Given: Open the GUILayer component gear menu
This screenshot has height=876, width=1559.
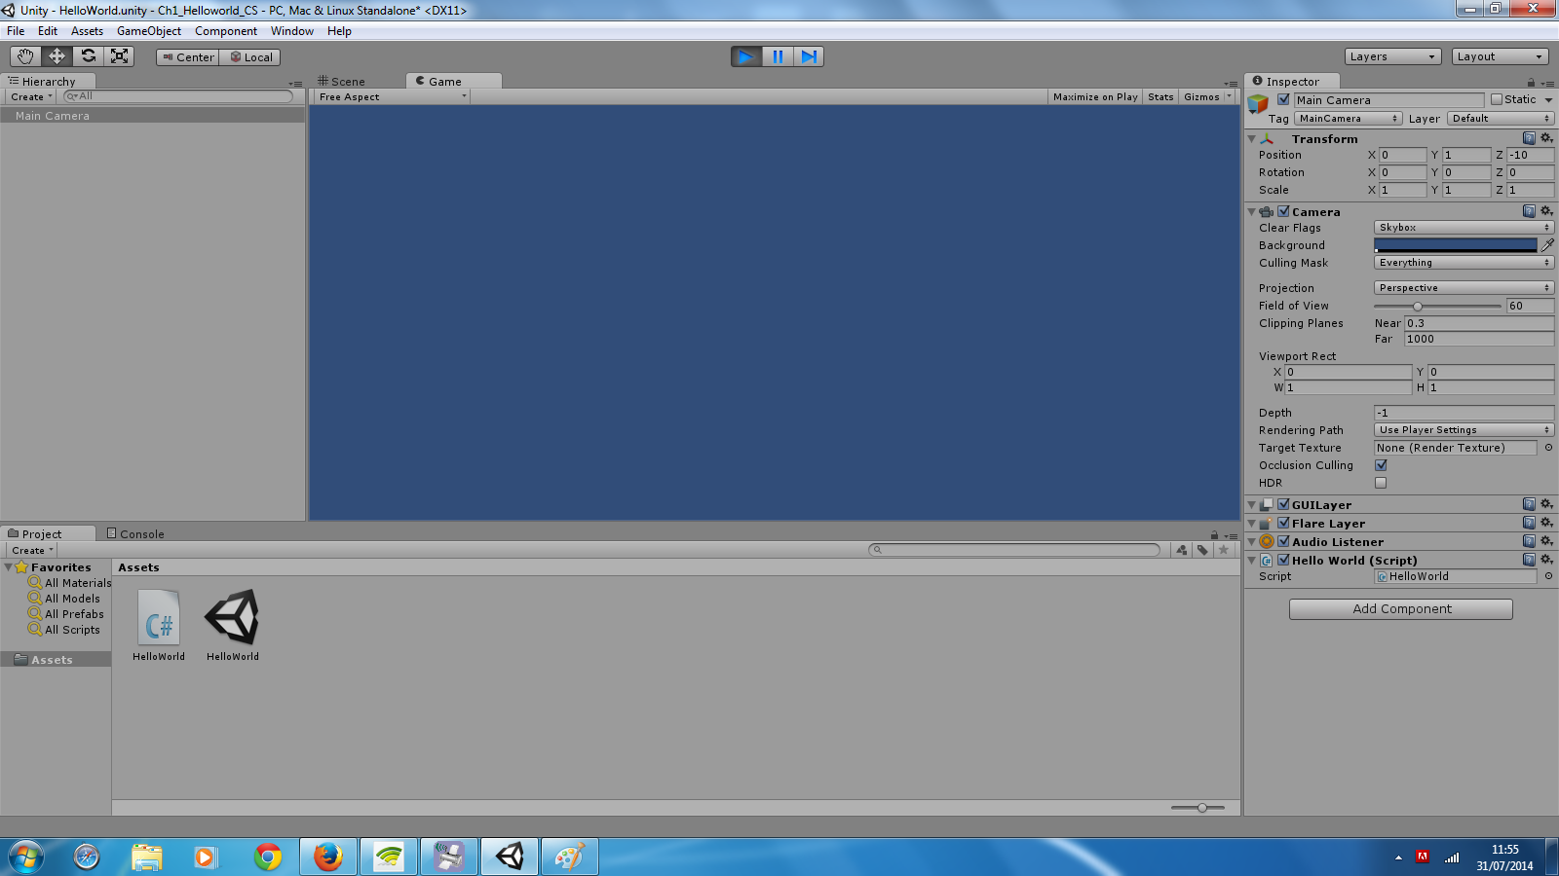Looking at the screenshot, I should [x=1546, y=504].
